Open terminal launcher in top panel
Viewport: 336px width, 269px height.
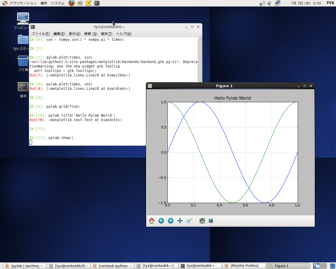coord(97,3)
